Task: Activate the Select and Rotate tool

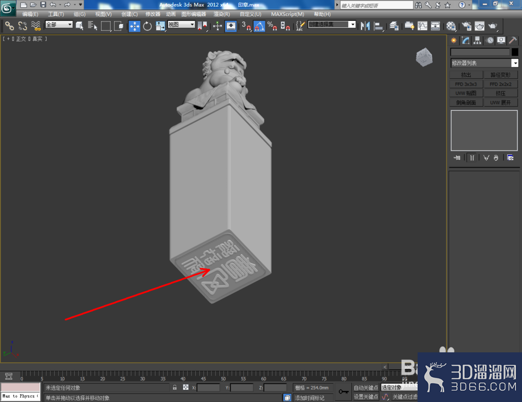Action: coord(147,26)
